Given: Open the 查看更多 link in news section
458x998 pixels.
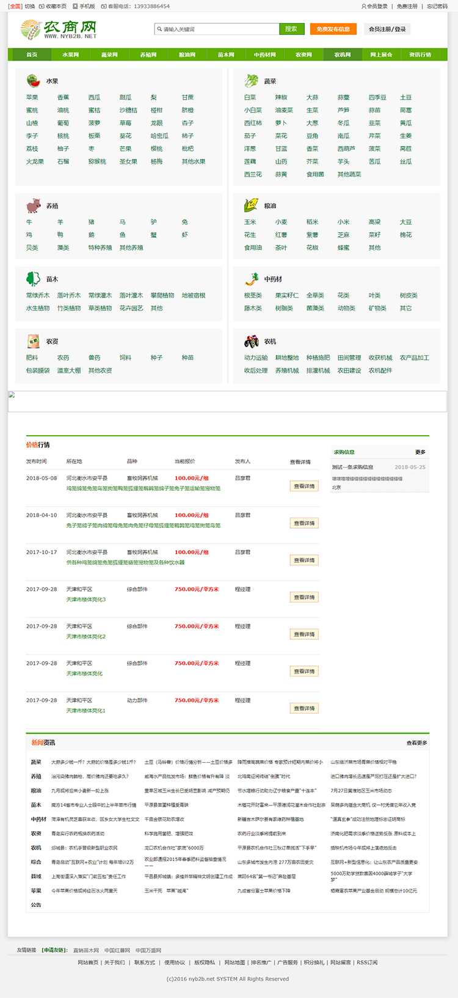Looking at the screenshot, I should point(416,743).
